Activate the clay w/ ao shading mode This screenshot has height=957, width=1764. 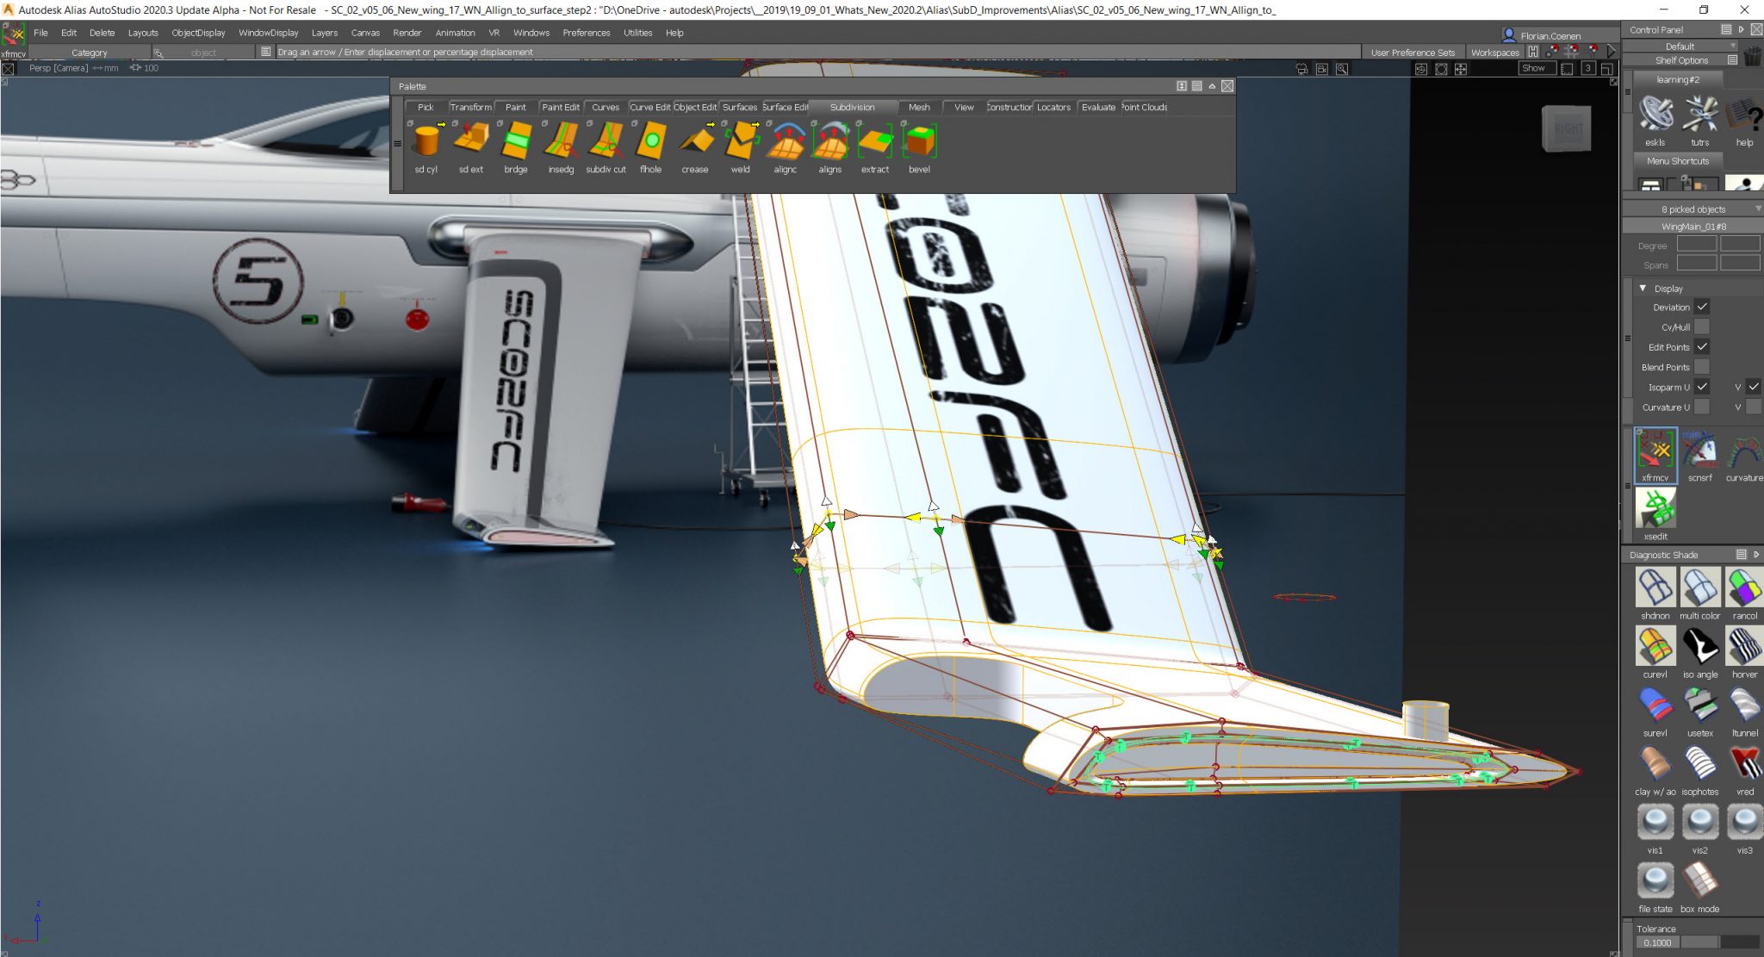[1655, 765]
